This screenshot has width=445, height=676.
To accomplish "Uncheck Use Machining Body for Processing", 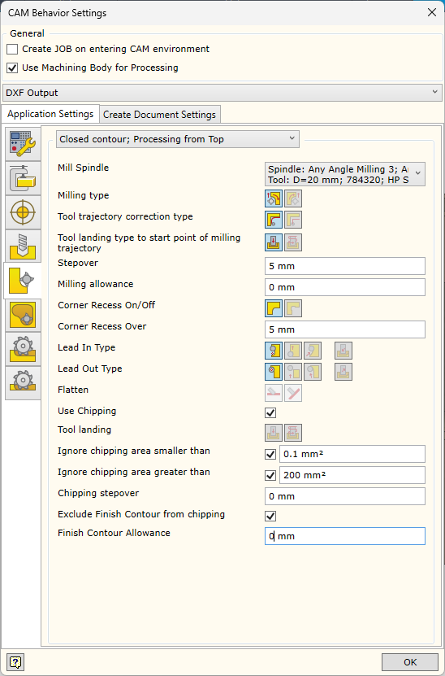I will pos(12,68).
